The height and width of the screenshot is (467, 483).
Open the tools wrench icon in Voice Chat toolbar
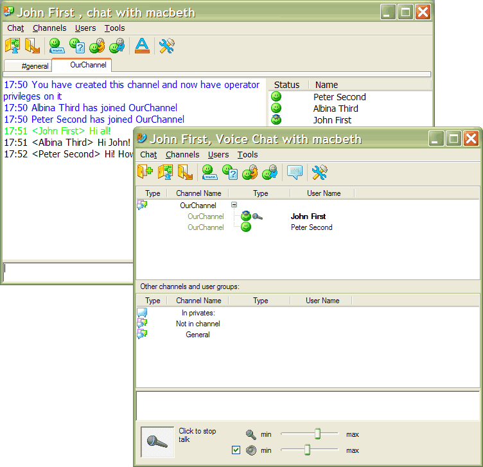click(319, 172)
